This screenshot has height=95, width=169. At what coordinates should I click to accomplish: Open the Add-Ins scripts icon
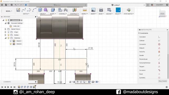pyautogui.click(x=109, y=10)
